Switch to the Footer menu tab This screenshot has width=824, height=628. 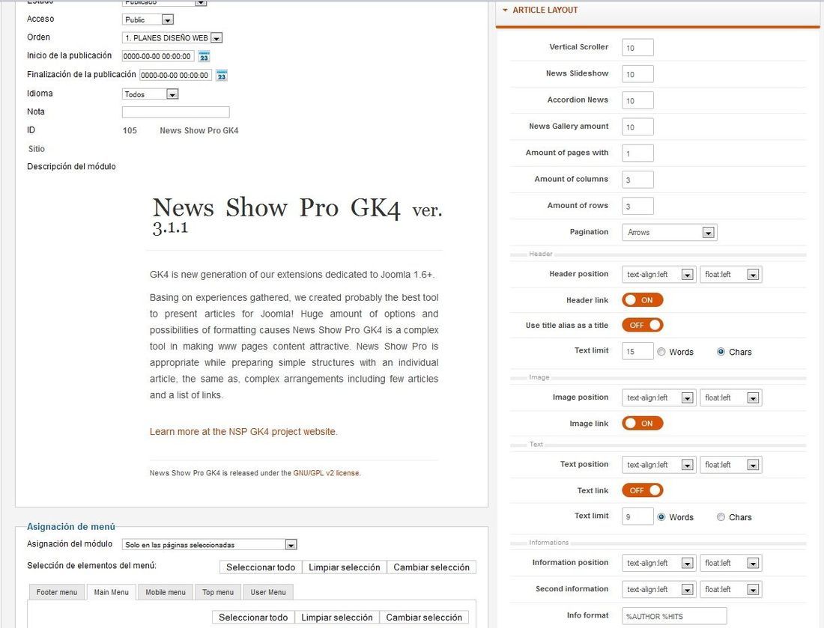[57, 592]
